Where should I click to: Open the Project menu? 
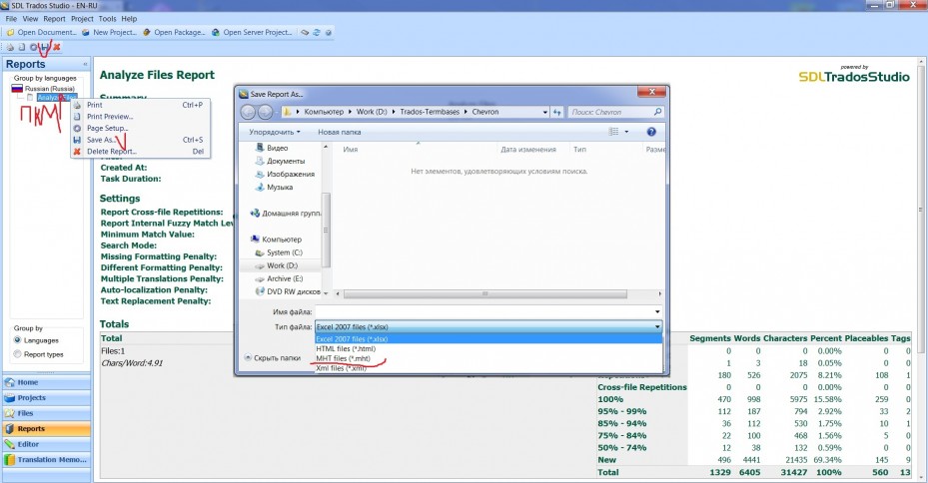[82, 19]
